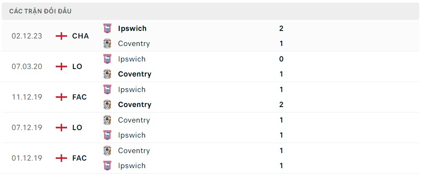Click Ipswich crest in 07.03.20 match
Image resolution: width=423 pixels, height=174 pixels.
point(107,59)
